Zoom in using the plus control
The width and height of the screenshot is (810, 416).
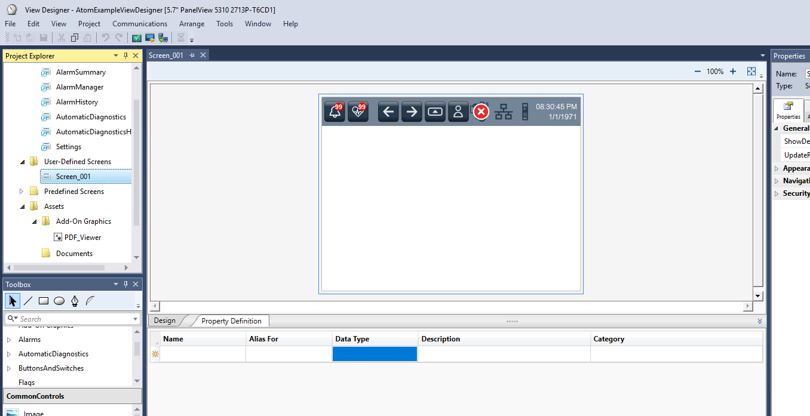[733, 70]
